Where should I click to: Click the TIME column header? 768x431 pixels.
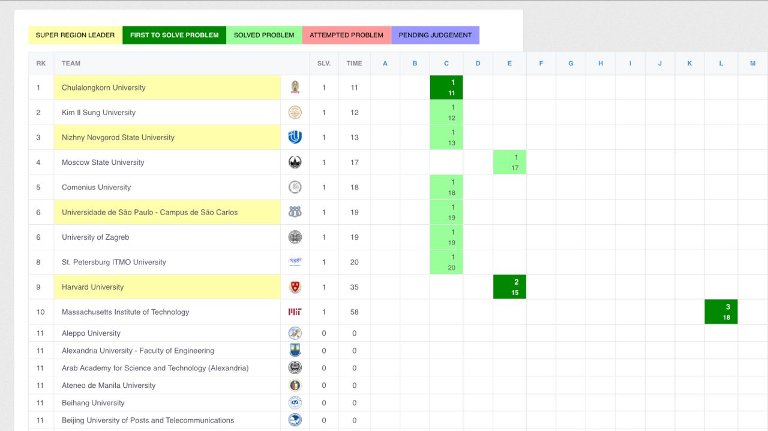coord(354,64)
